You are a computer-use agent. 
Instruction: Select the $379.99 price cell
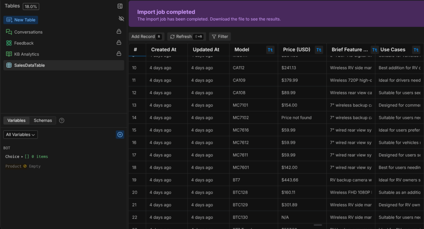302,80
